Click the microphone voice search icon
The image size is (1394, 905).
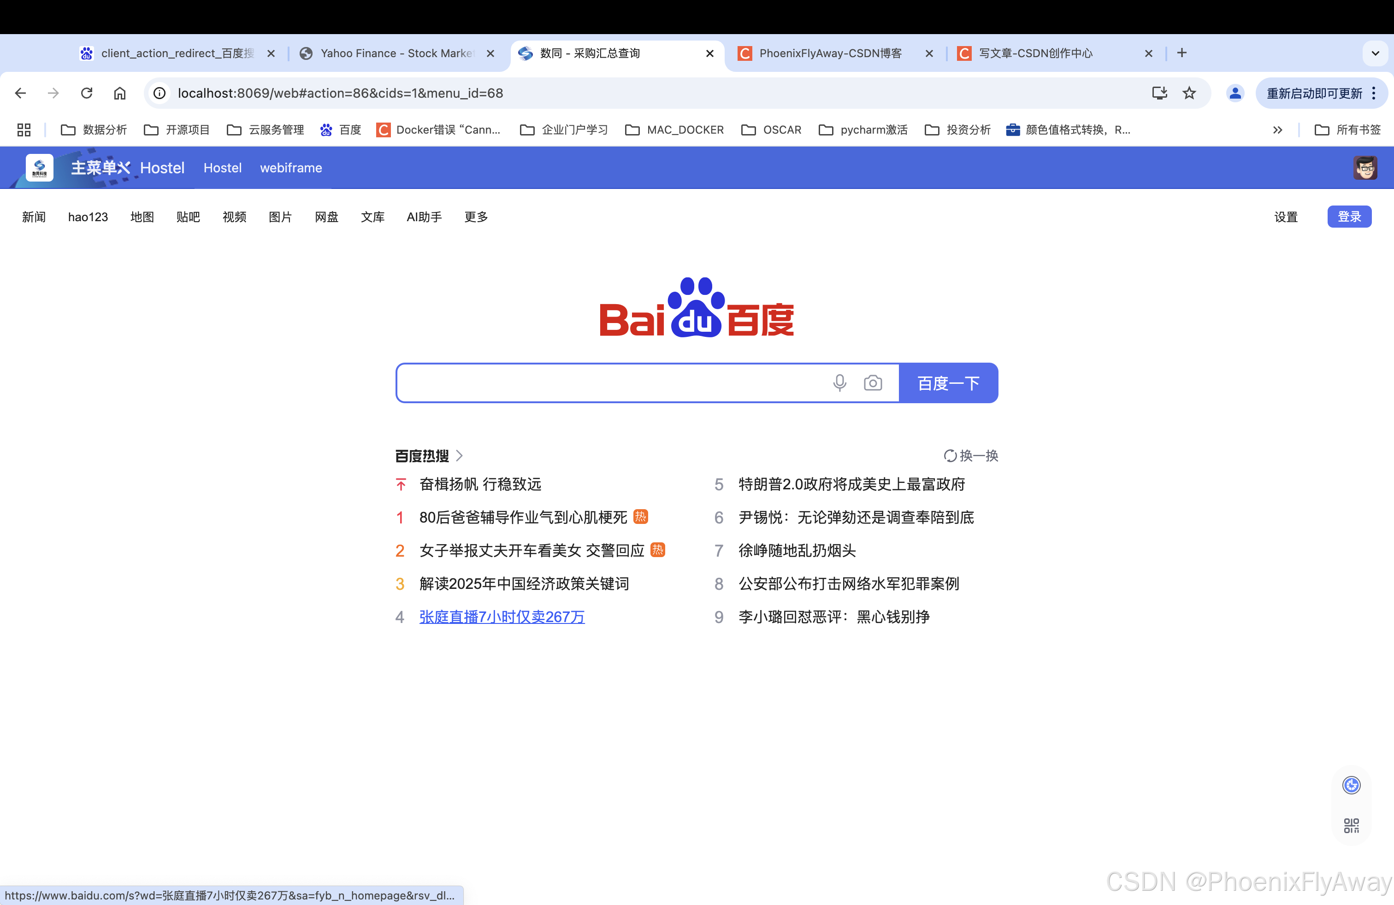[x=839, y=383]
